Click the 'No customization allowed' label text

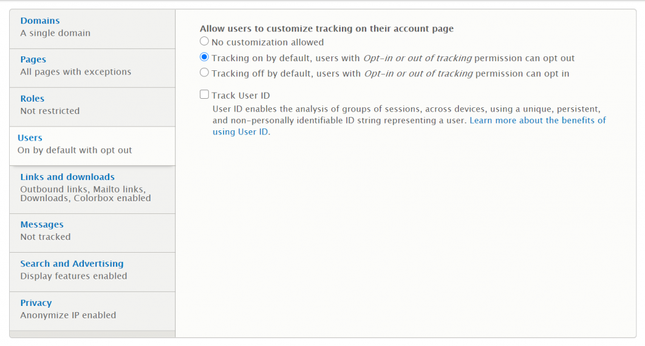267,42
